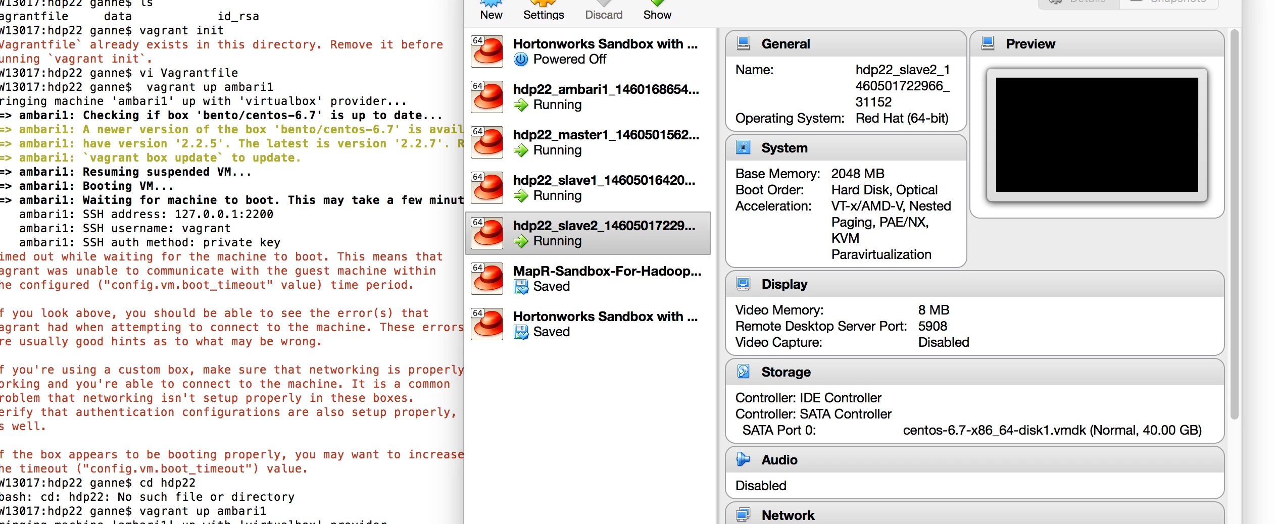Click the Powered Off status icon
Image resolution: width=1276 pixels, height=524 pixels.
pos(521,60)
